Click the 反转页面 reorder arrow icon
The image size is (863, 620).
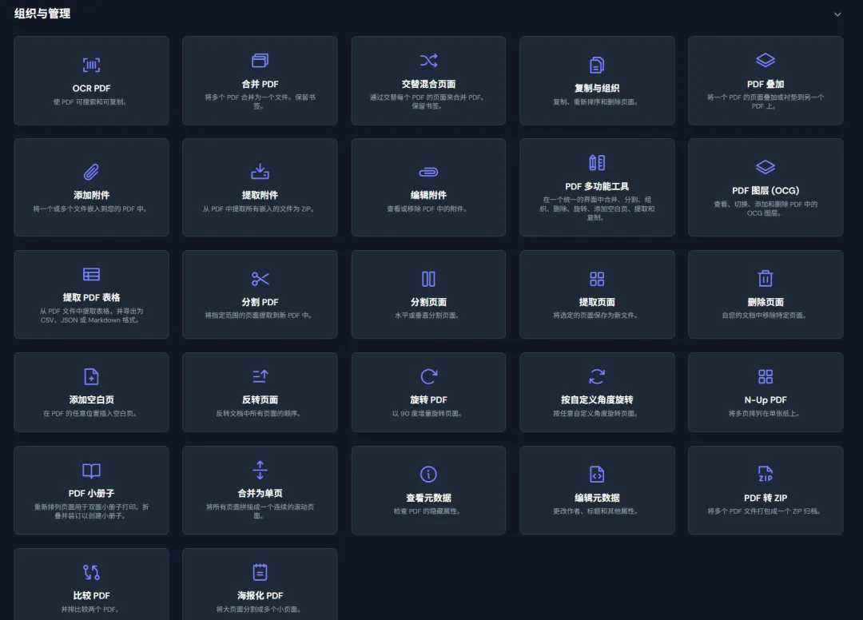click(x=260, y=376)
